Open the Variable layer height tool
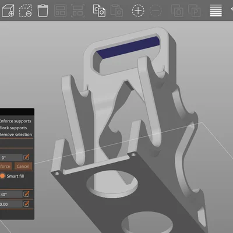The width and height of the screenshot is (233, 233). [216, 10]
